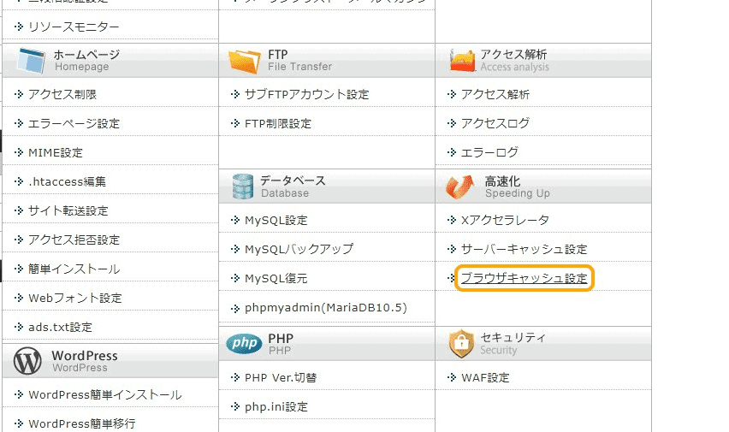Open ブラウザキャッシュ設定 link
The width and height of the screenshot is (729, 432).
click(524, 278)
